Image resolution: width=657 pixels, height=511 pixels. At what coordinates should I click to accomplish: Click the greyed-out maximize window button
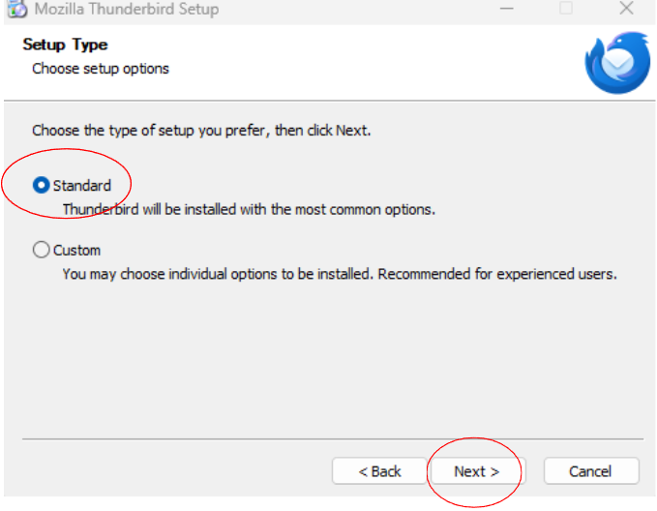tap(566, 8)
